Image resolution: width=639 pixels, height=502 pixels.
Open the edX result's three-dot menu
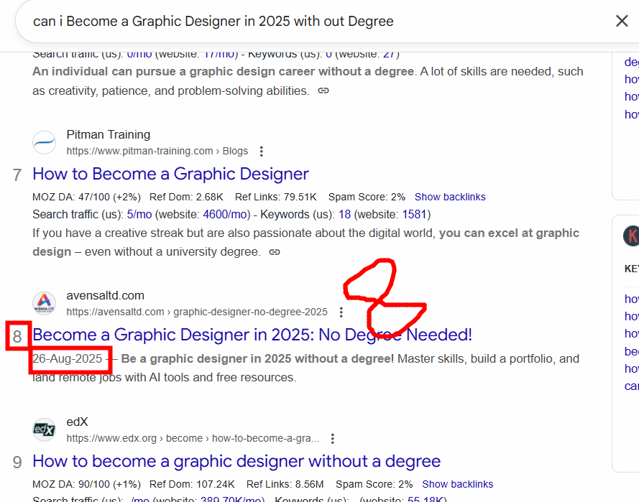pos(333,439)
